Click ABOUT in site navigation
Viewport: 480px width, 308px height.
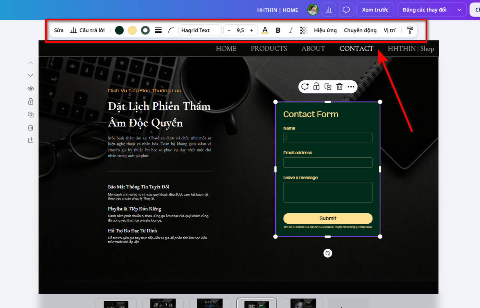coord(313,49)
